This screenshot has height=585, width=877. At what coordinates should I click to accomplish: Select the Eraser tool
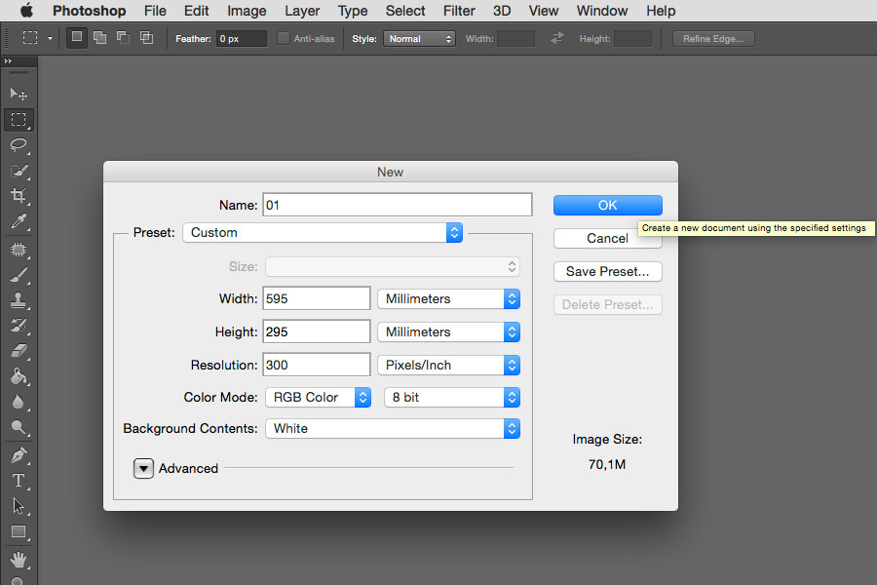[x=19, y=351]
